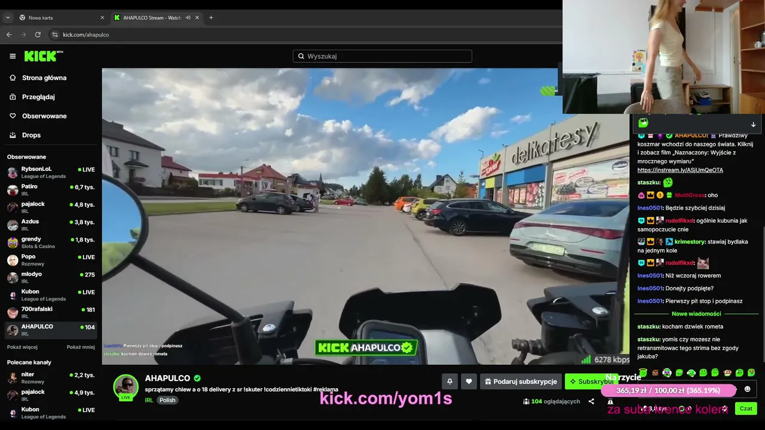This screenshot has height=430, width=765.
Task: Mute the AHAPULCO tab audio indicator
Action: pos(188,18)
